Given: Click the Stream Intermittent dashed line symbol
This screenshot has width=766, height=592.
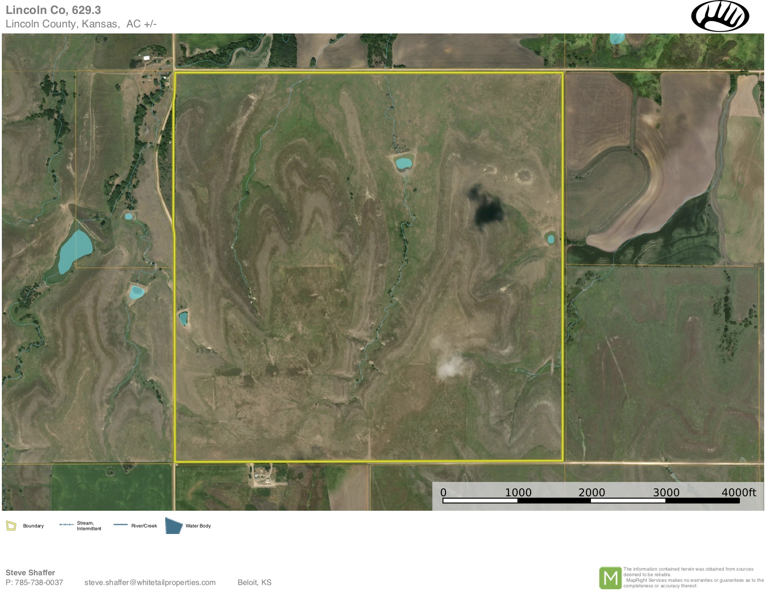Looking at the screenshot, I should [66, 525].
